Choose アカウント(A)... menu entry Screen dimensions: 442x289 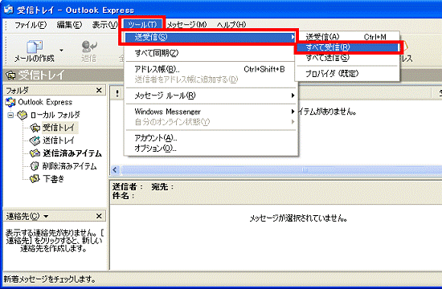point(211,138)
